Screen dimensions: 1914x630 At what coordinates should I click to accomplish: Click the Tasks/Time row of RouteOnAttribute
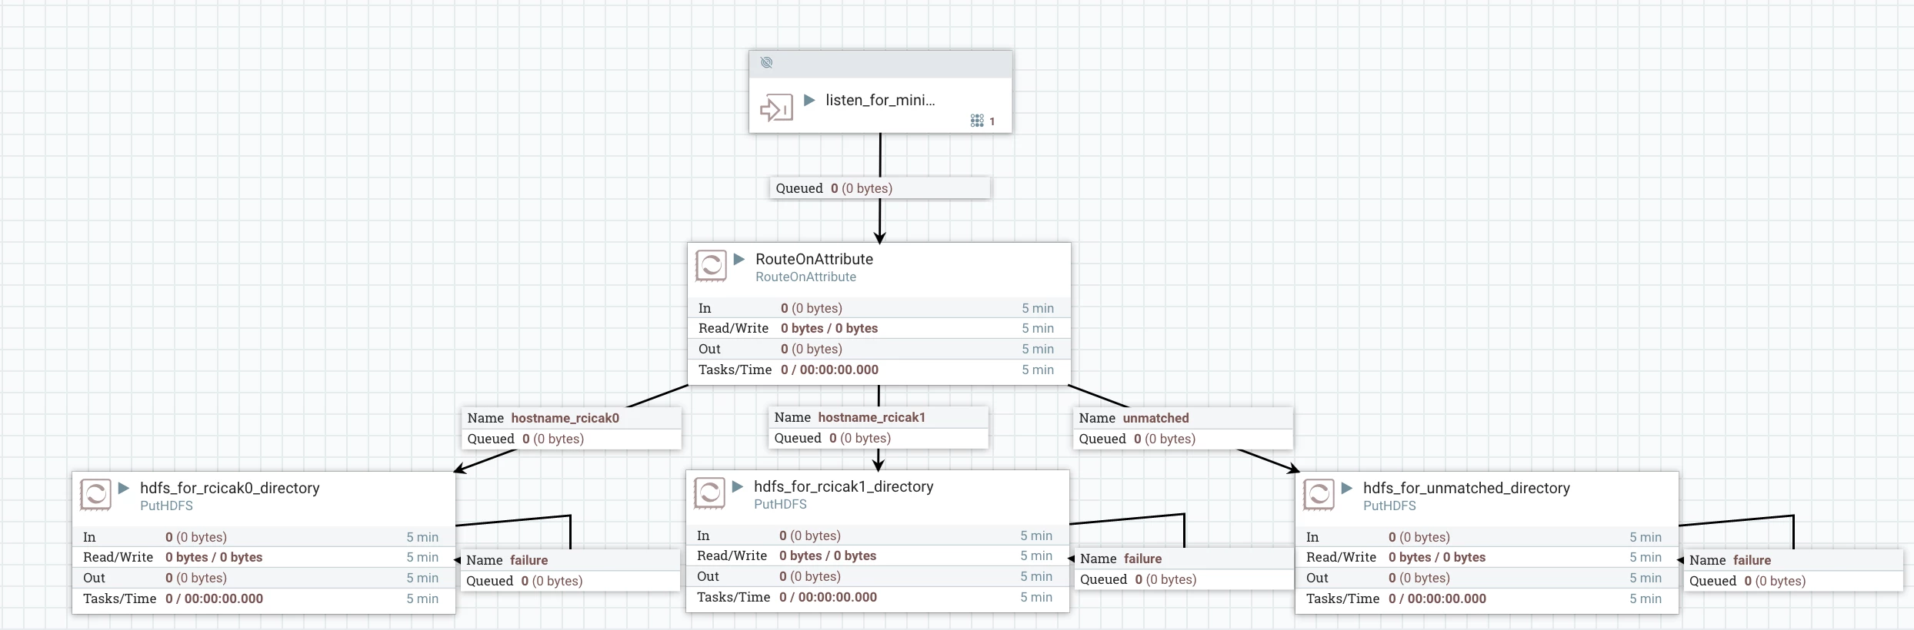(x=879, y=370)
